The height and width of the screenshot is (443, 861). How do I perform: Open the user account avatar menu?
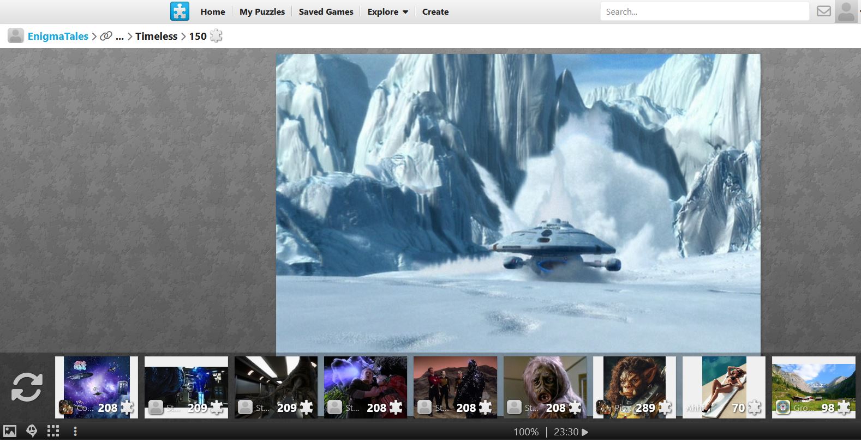click(x=846, y=11)
